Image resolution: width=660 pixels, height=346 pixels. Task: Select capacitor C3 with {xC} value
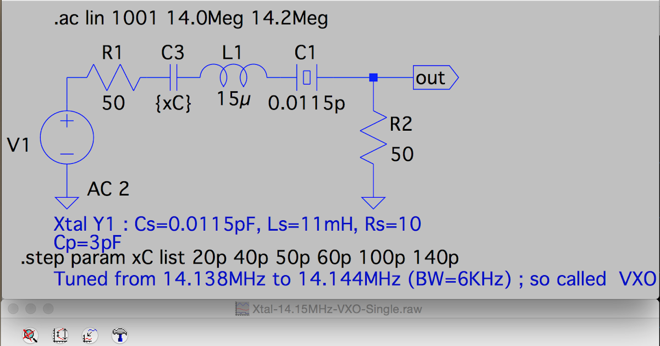(x=174, y=77)
